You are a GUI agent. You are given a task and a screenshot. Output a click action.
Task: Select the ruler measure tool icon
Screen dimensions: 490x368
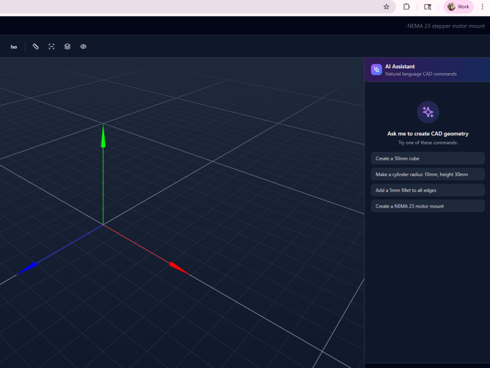[36, 47]
